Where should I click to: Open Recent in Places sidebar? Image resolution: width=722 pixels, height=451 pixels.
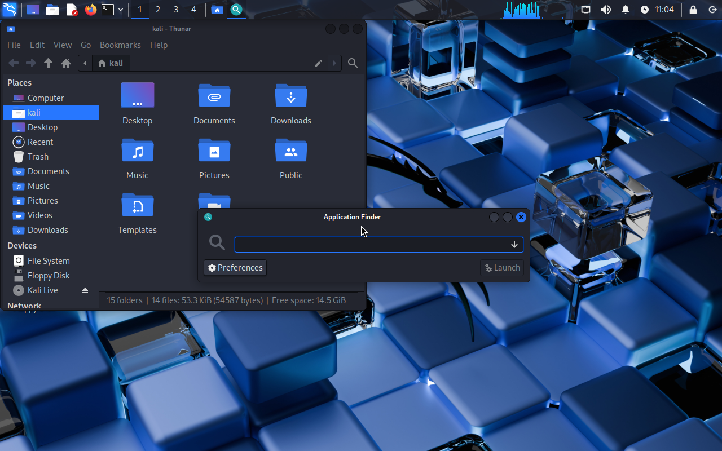point(51,142)
